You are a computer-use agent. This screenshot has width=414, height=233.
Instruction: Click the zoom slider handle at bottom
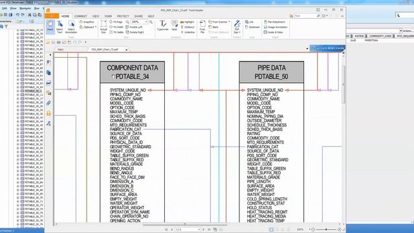coord(326,230)
